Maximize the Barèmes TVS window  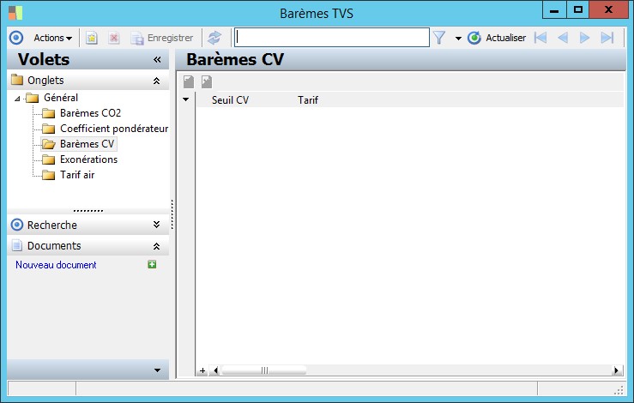(x=578, y=9)
